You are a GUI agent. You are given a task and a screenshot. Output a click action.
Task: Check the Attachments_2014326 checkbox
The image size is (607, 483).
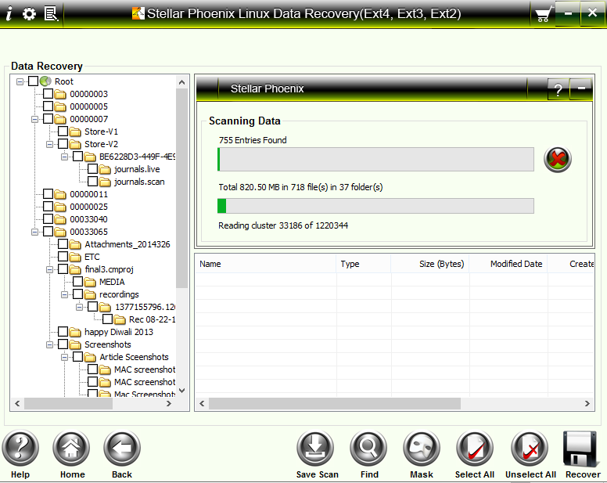[63, 244]
